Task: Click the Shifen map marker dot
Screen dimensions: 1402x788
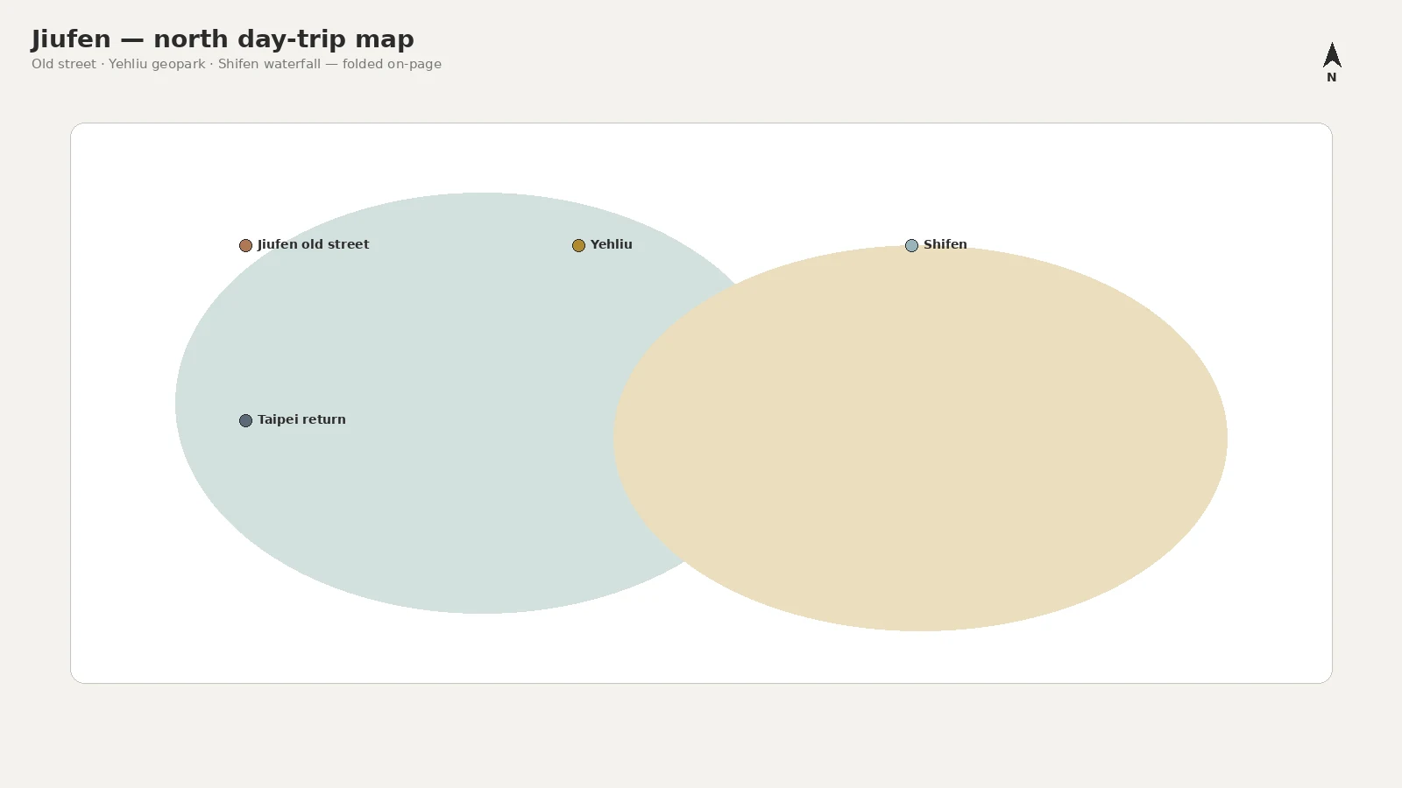Action: (911, 245)
